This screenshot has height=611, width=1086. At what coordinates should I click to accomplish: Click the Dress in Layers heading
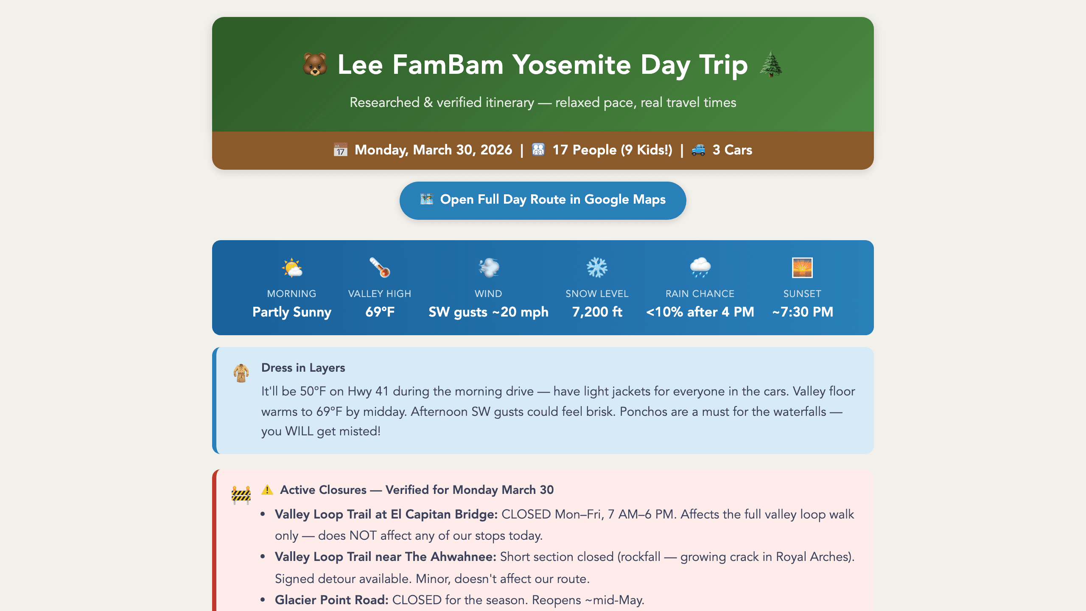[x=303, y=367]
